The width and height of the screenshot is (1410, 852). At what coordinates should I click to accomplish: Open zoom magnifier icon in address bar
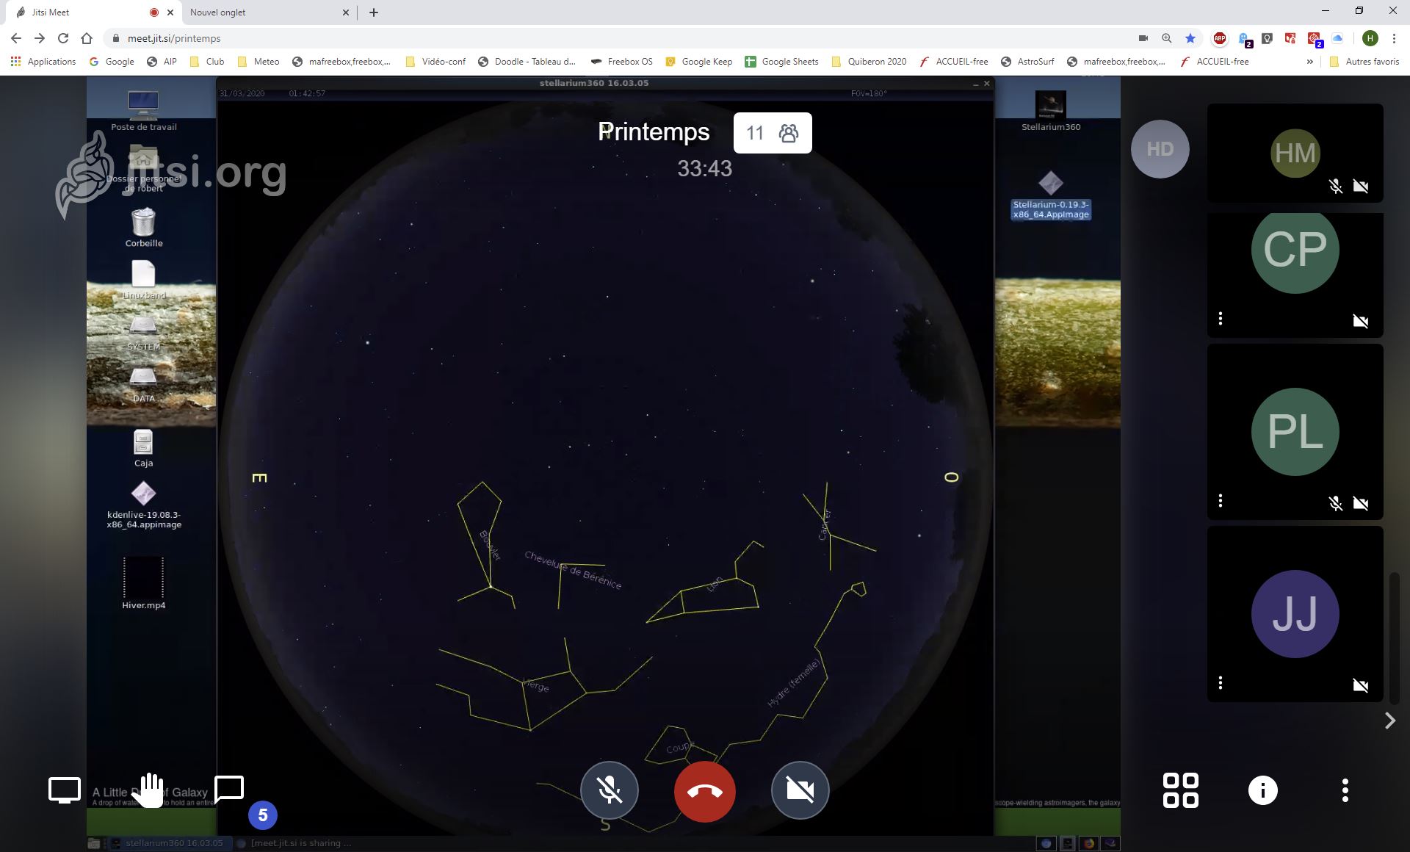pyautogui.click(x=1166, y=38)
